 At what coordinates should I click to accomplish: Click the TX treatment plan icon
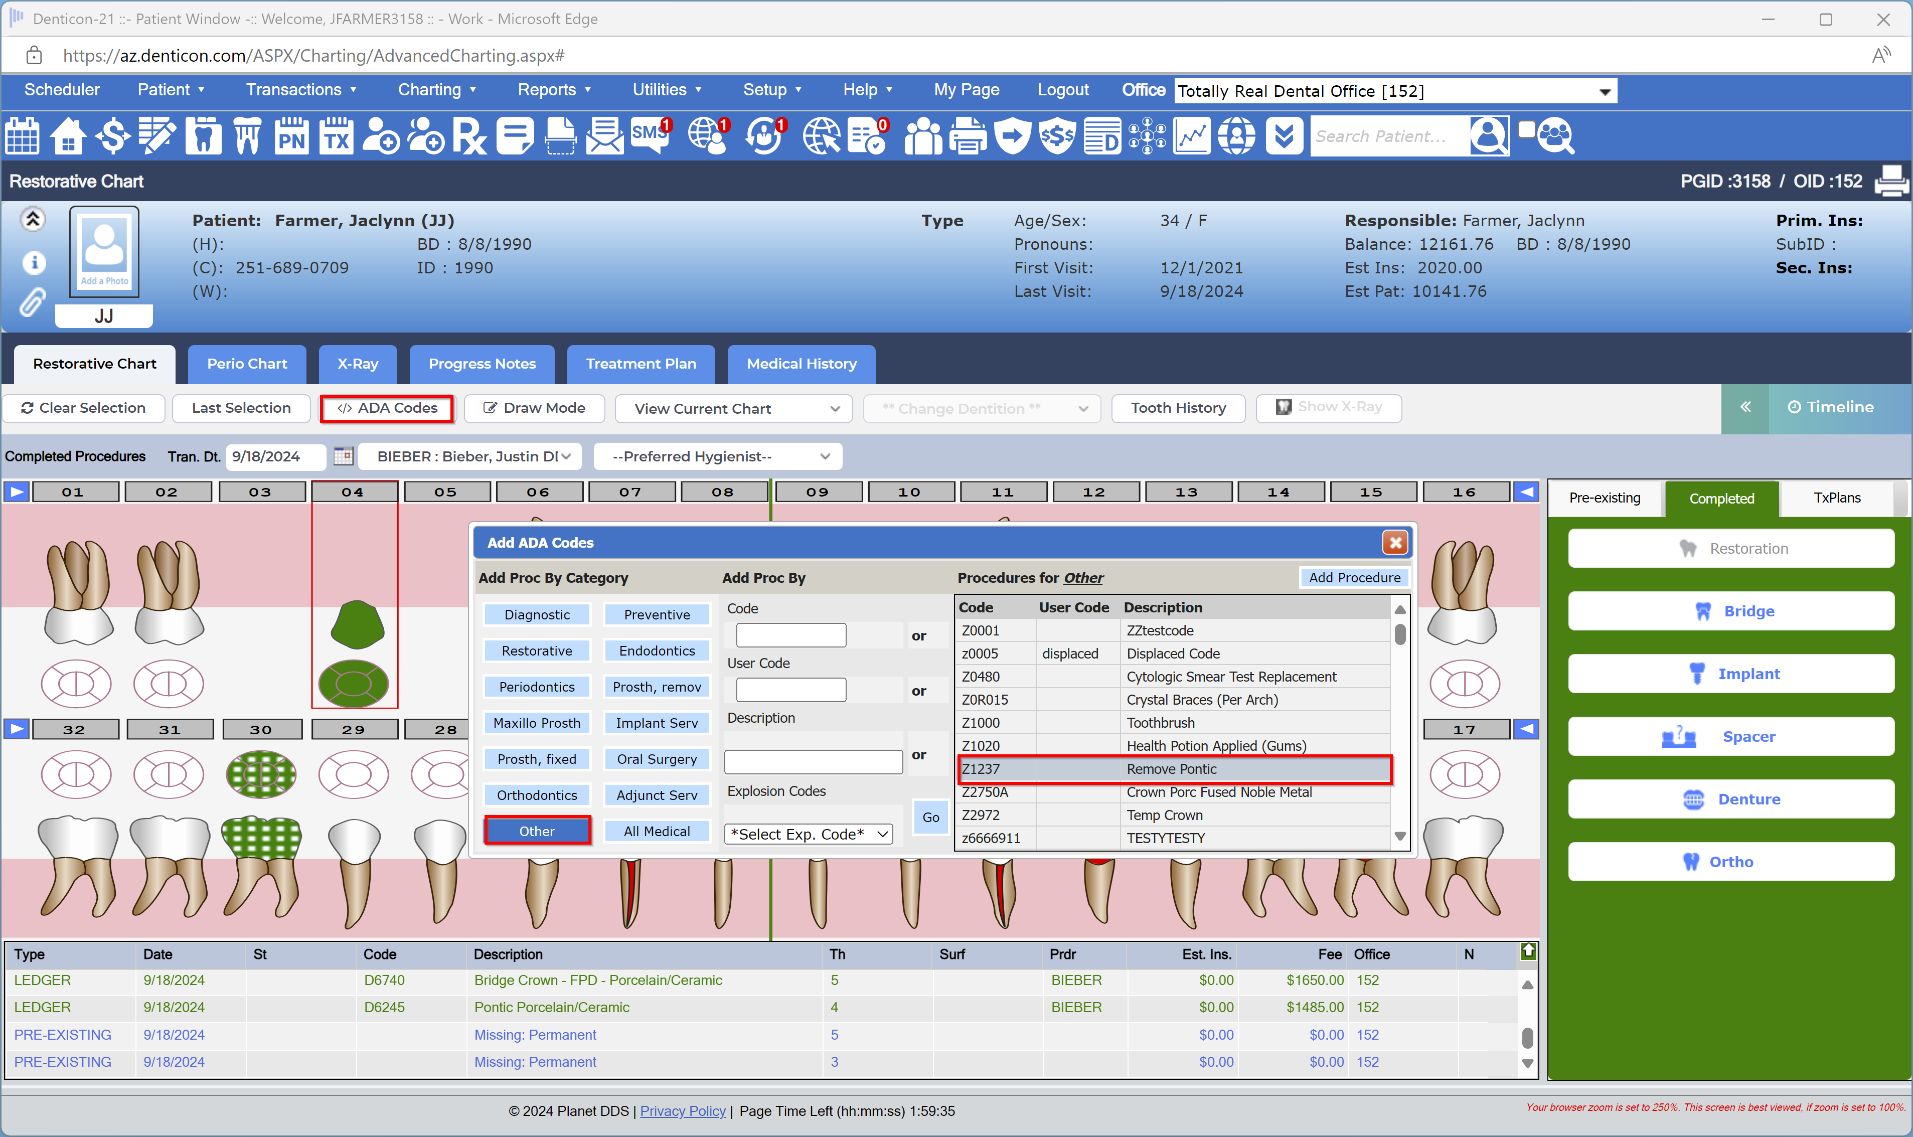[337, 136]
